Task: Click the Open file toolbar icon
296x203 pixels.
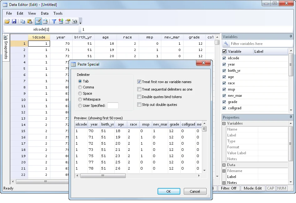Action: (7, 22)
